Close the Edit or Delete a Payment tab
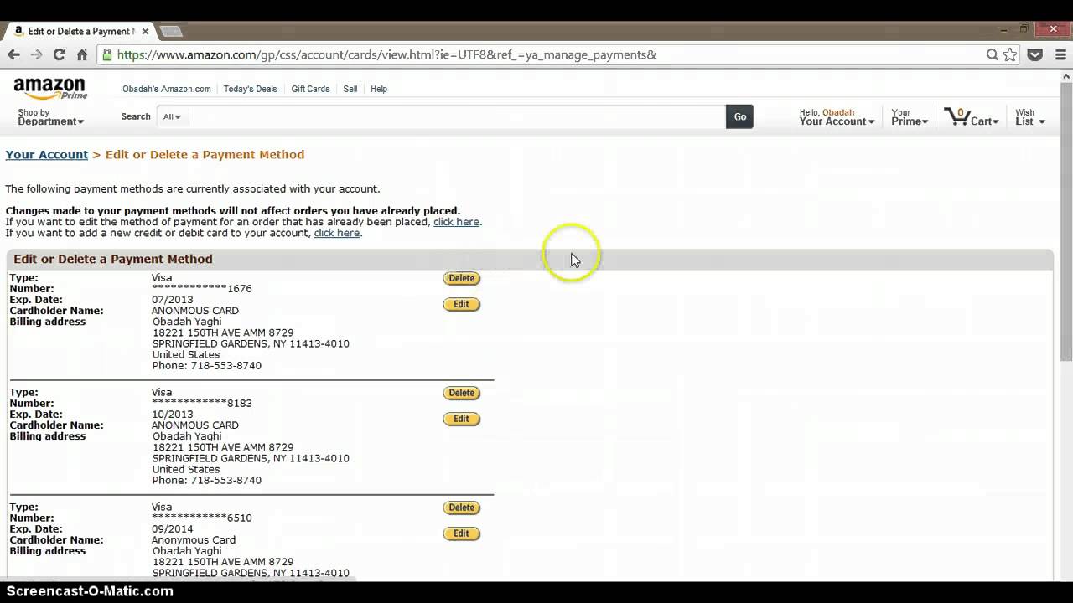The height and width of the screenshot is (603, 1073). click(145, 31)
